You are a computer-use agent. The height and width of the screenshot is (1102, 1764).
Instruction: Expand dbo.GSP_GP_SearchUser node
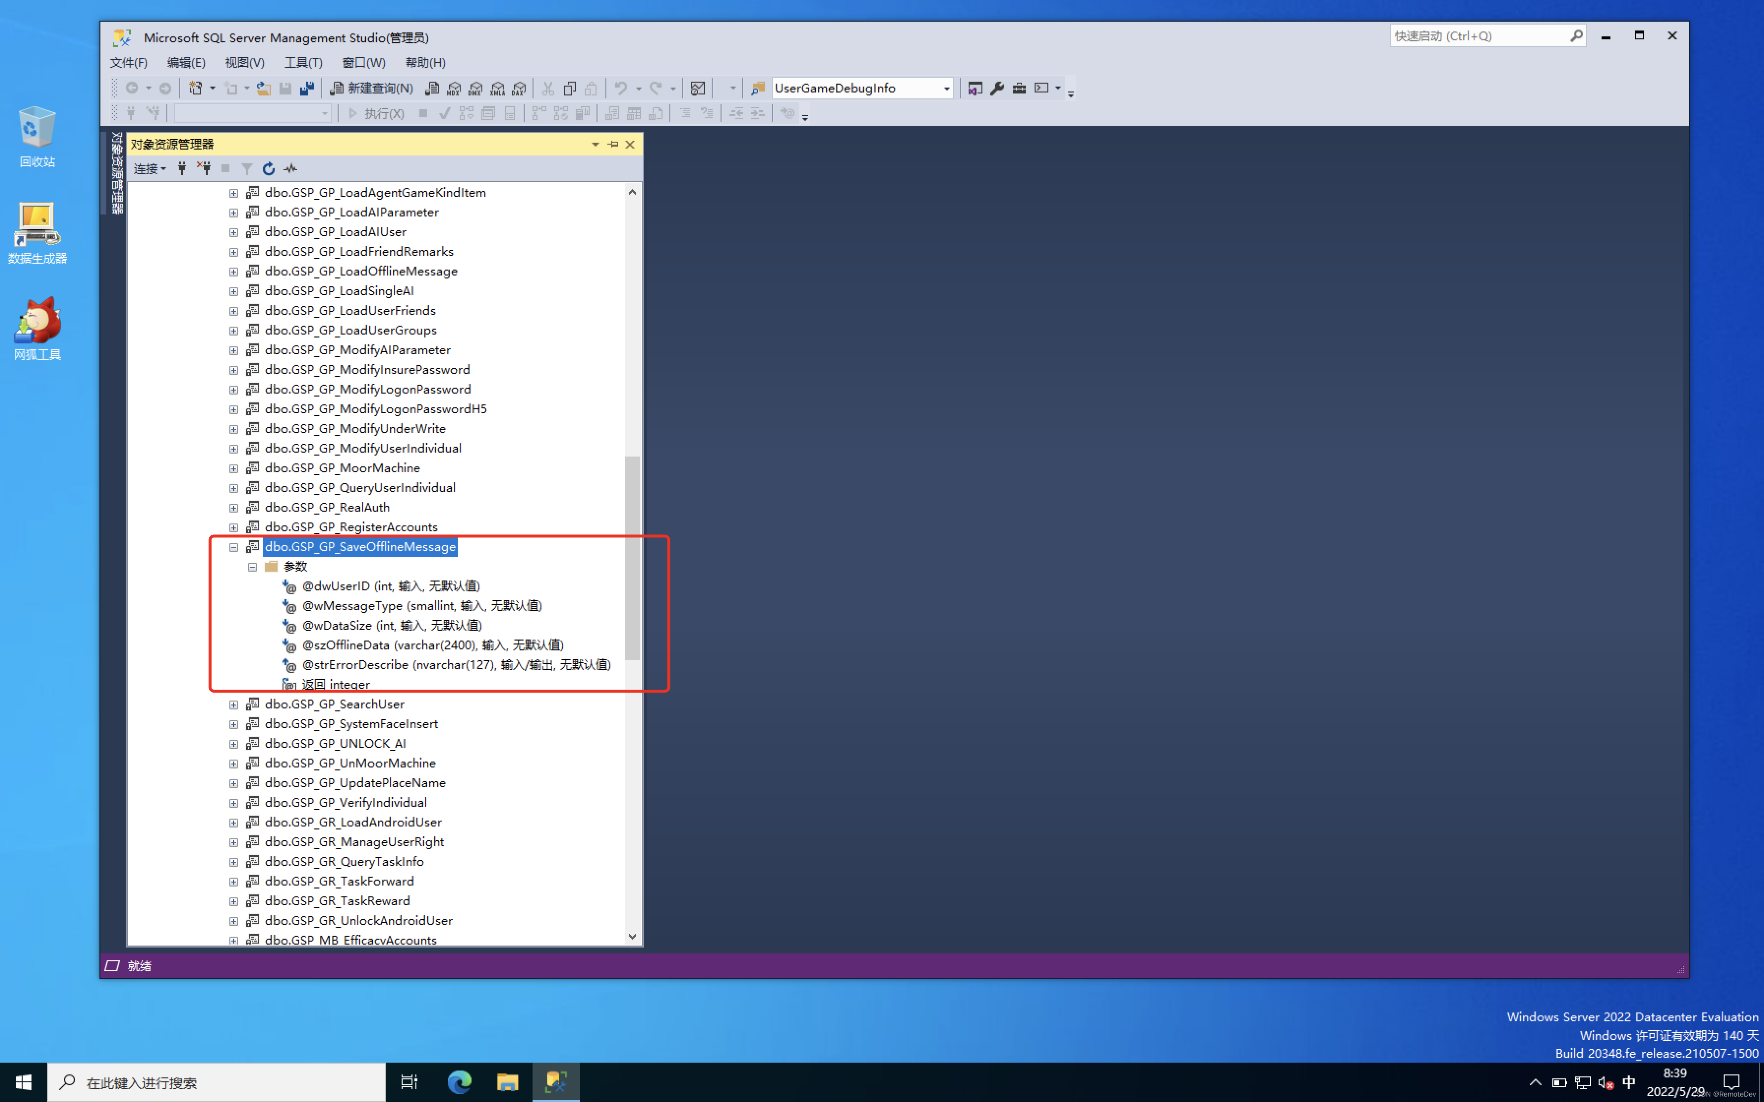(x=233, y=704)
